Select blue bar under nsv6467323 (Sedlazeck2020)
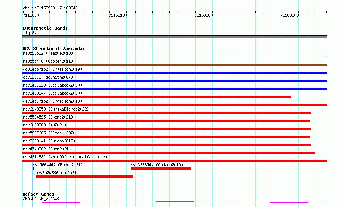 pos(175,89)
